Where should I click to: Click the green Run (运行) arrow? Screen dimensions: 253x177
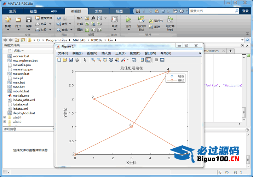click(x=128, y=19)
